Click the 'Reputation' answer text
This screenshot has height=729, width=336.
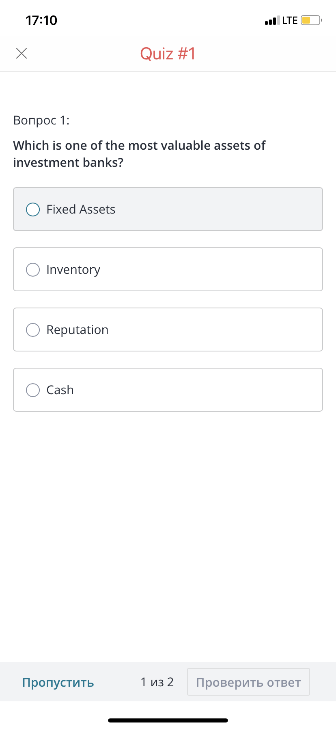point(78,330)
